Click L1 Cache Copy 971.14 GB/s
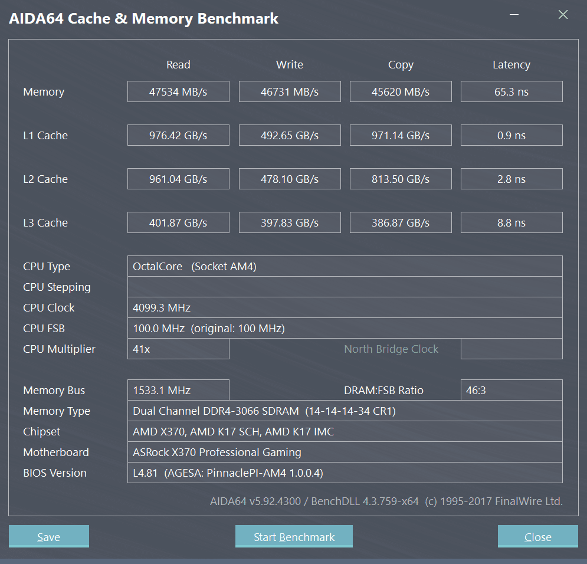Screen dimensions: 587x564 [x=401, y=135]
